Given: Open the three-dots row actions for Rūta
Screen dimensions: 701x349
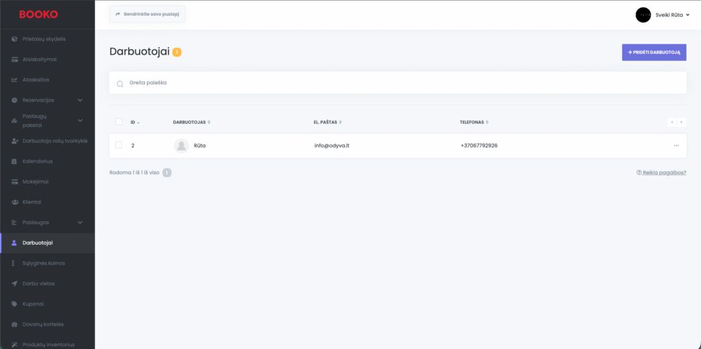Looking at the screenshot, I should [x=676, y=145].
